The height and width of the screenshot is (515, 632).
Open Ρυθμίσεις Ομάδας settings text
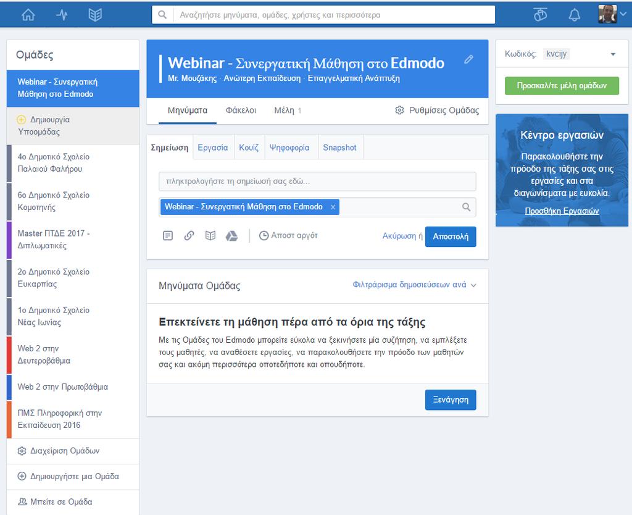[x=444, y=111]
